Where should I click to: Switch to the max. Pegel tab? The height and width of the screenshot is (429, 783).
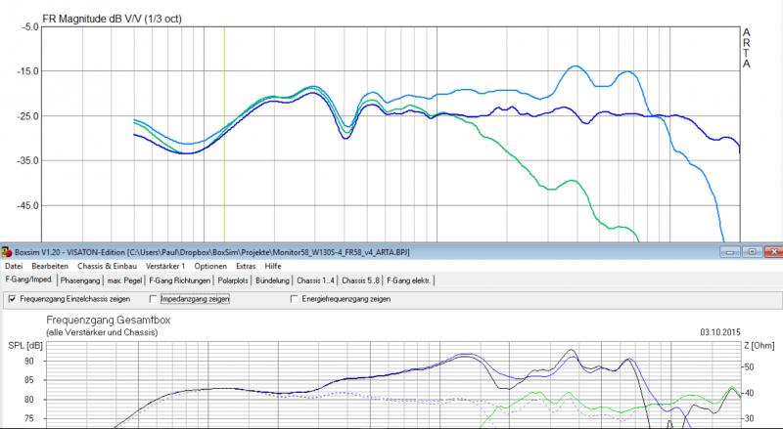click(124, 280)
